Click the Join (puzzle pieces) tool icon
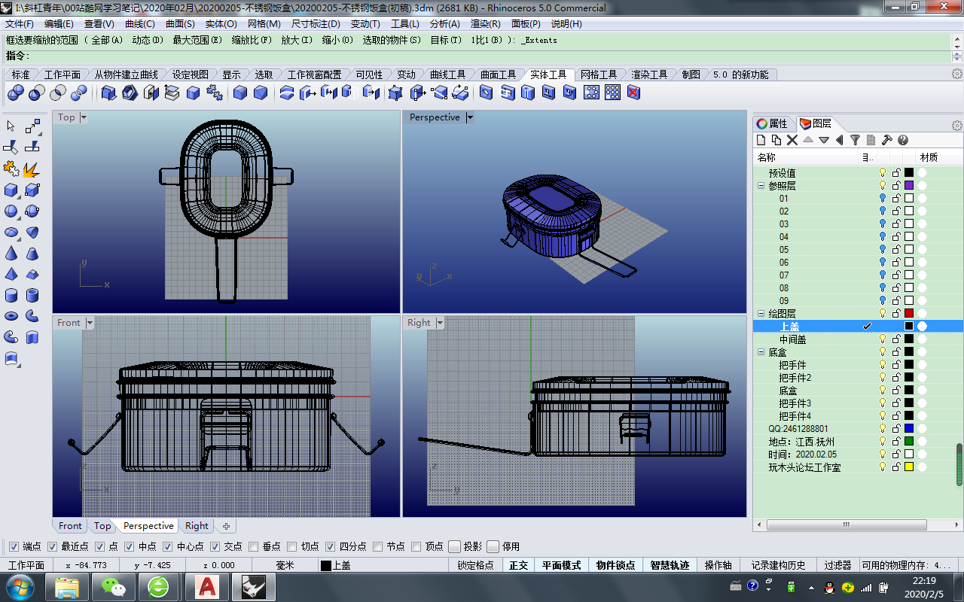The height and width of the screenshot is (602, 964). tap(11, 169)
